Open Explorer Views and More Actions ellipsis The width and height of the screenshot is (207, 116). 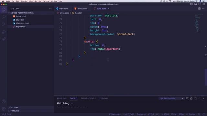50,9
